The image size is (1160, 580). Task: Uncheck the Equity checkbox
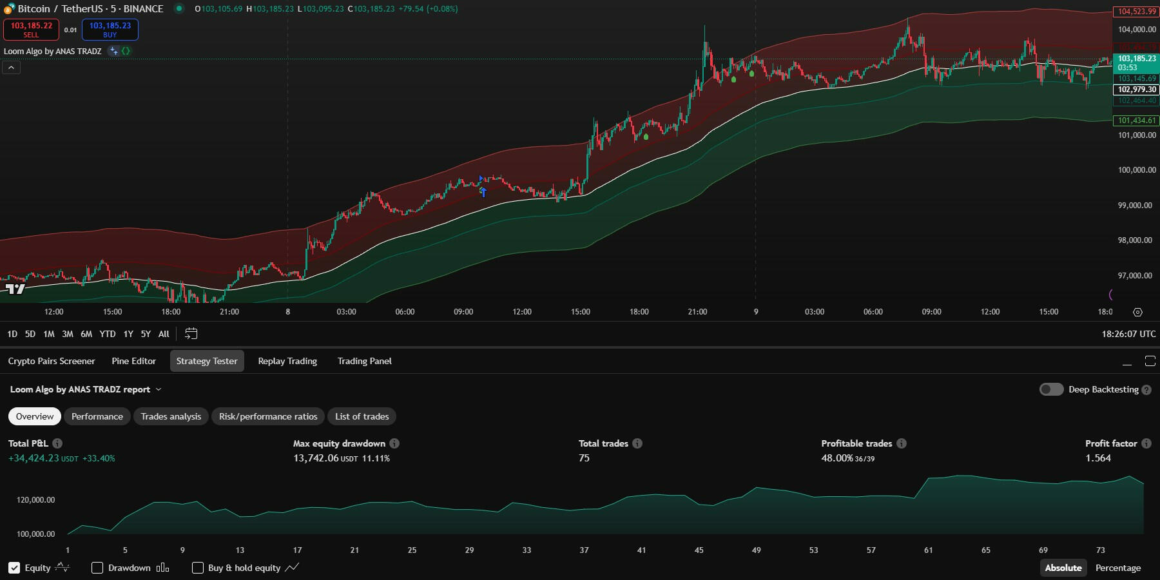14,568
